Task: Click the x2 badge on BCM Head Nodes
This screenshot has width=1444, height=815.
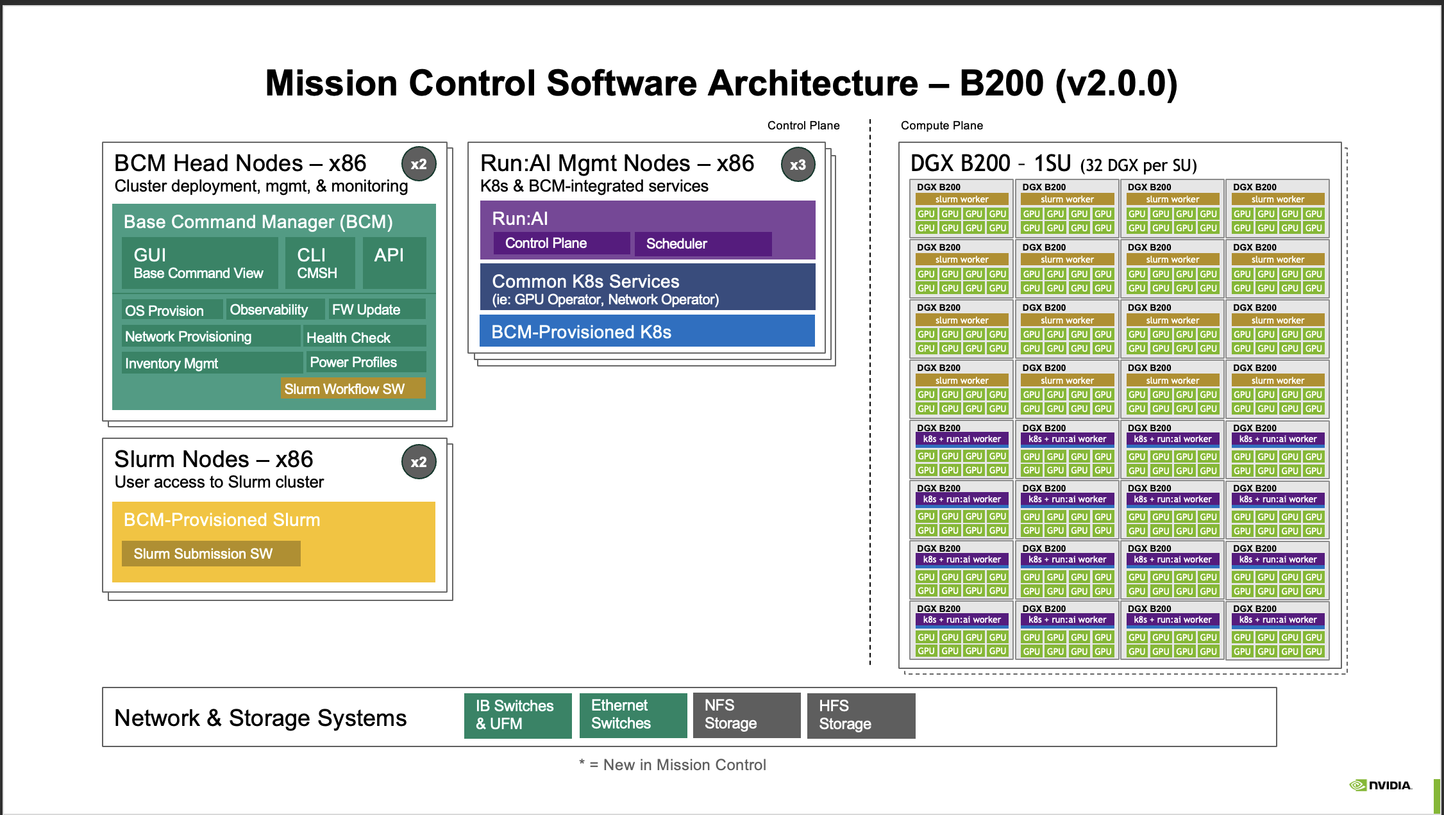Action: (x=419, y=164)
